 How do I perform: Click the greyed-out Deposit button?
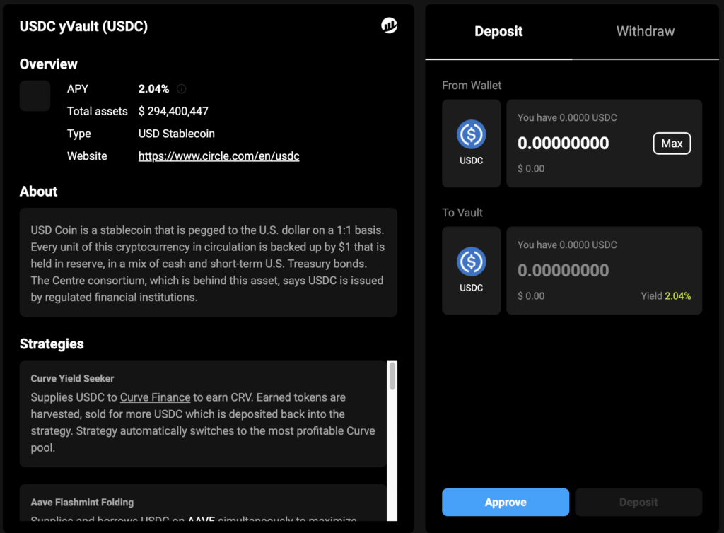tap(638, 502)
